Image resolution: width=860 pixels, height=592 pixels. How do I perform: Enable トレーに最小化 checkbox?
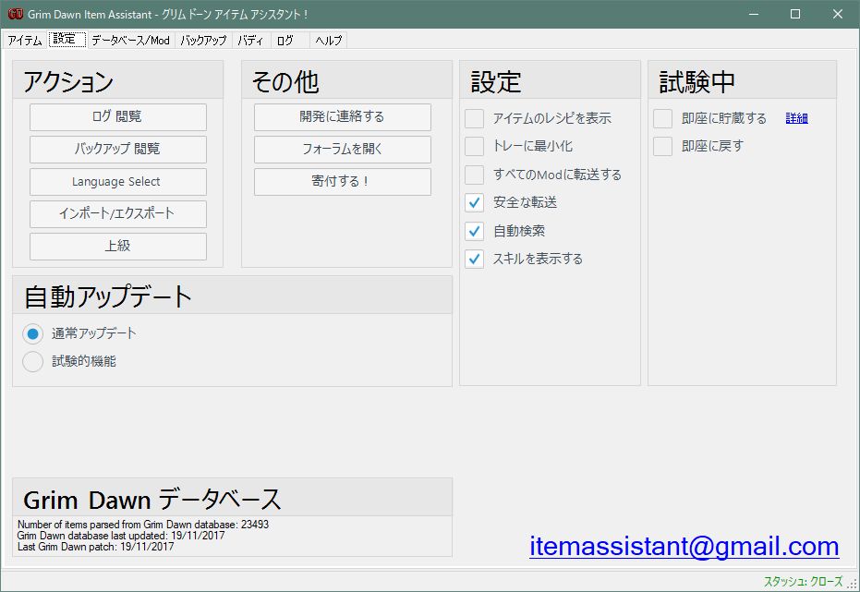click(x=475, y=146)
